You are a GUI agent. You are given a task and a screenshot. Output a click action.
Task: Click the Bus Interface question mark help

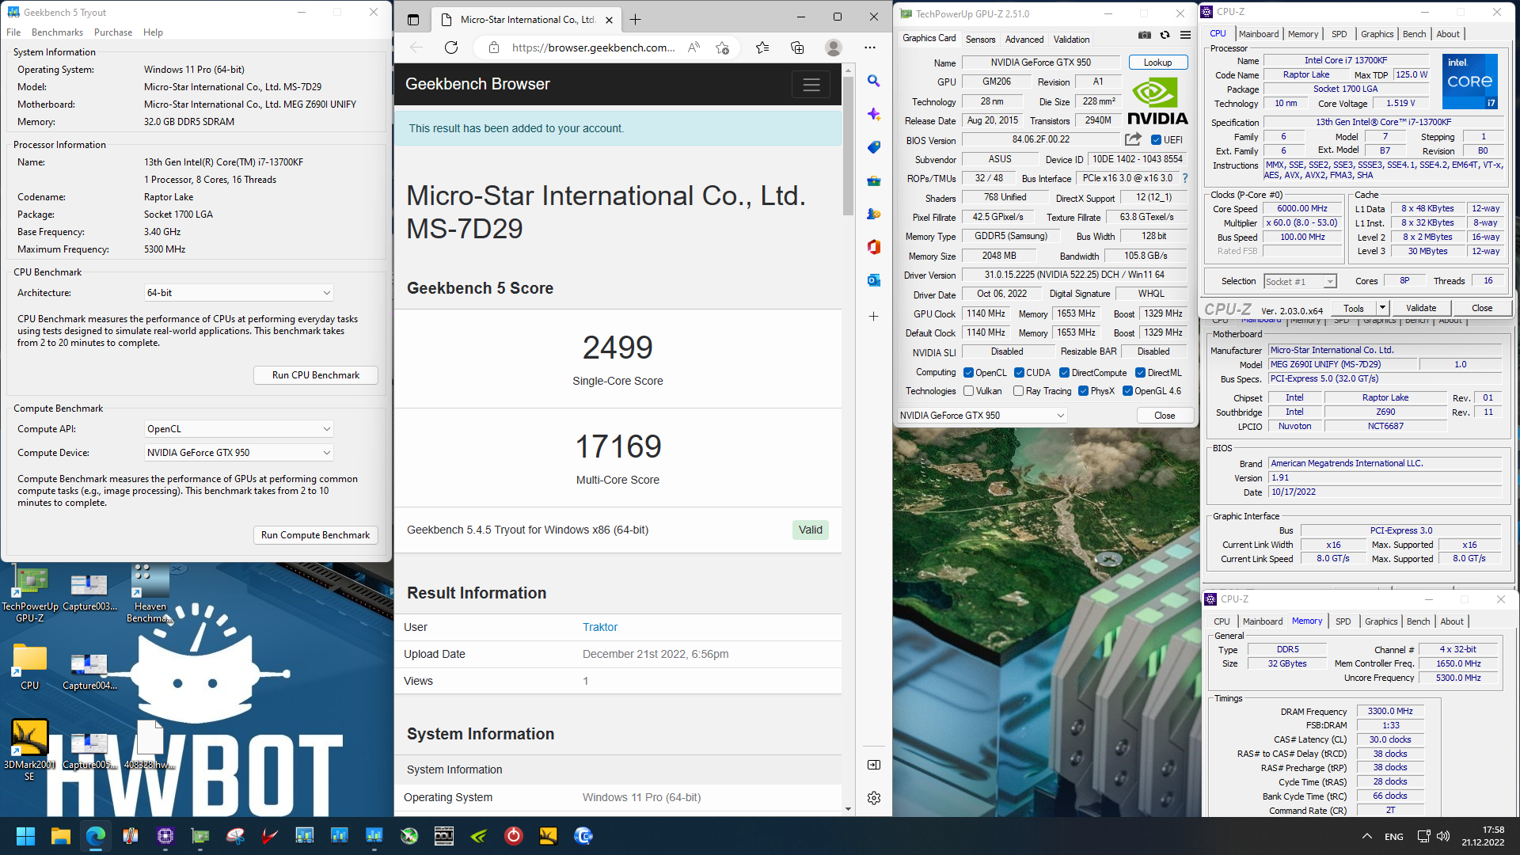[x=1185, y=179]
